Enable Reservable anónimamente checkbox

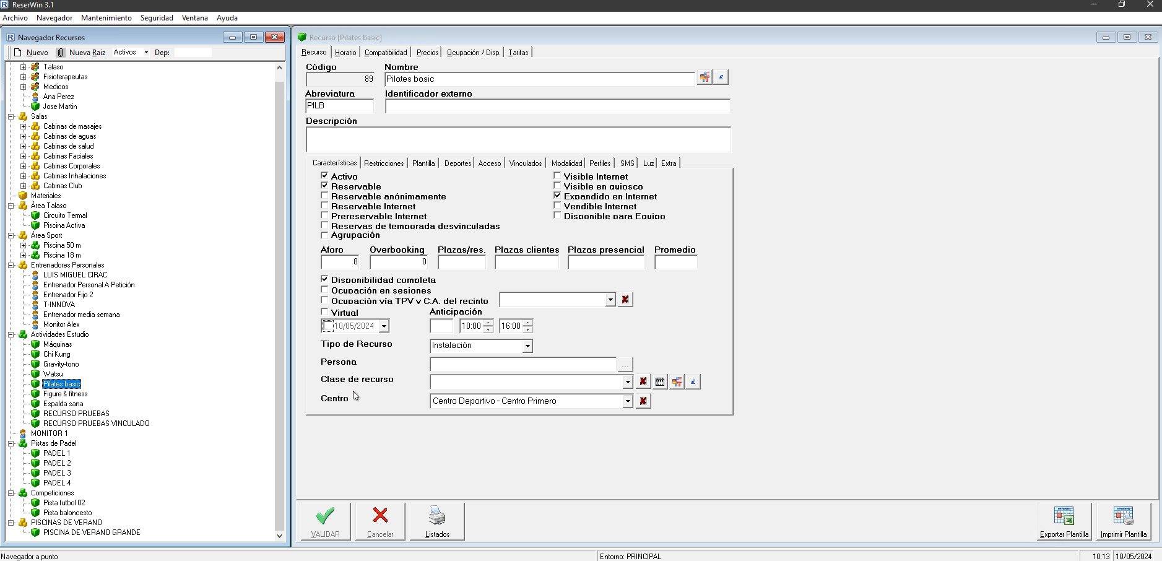[324, 196]
